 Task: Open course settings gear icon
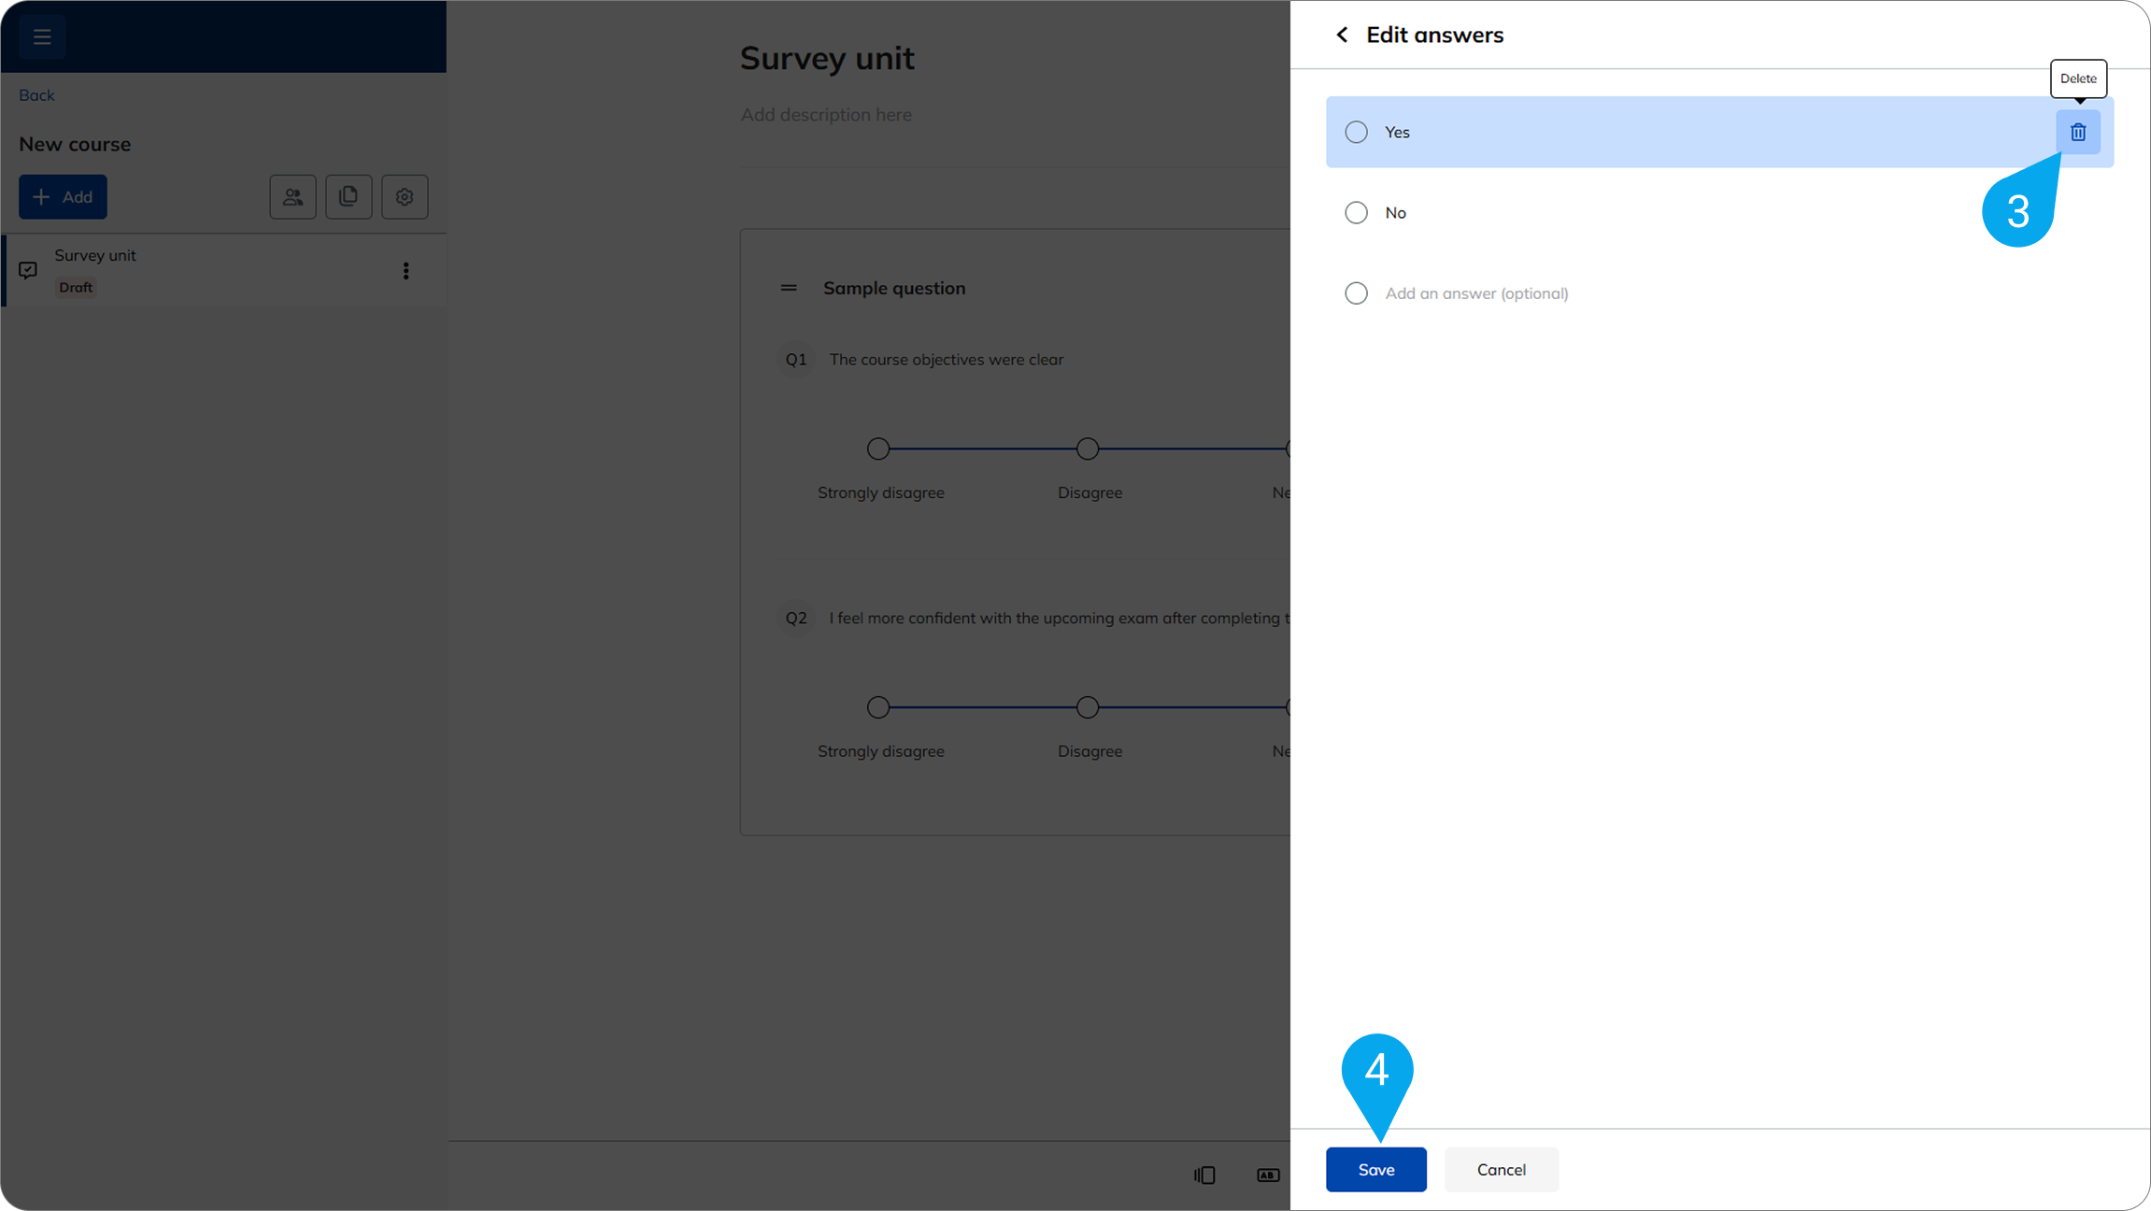405,197
